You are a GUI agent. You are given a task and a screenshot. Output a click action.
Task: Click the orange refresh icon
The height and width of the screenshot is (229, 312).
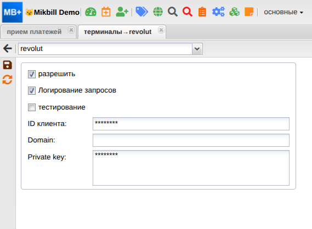7,80
